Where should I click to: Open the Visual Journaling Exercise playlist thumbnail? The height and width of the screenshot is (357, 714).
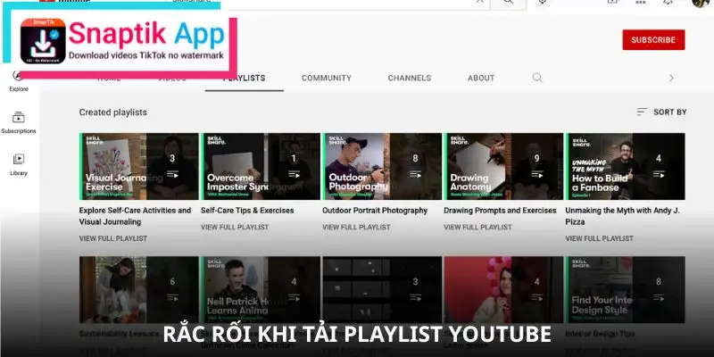(x=139, y=166)
